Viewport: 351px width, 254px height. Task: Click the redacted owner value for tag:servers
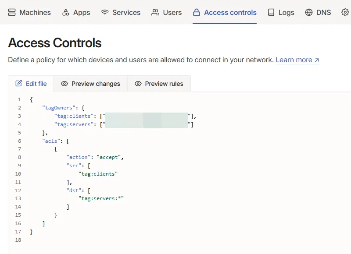point(147,124)
